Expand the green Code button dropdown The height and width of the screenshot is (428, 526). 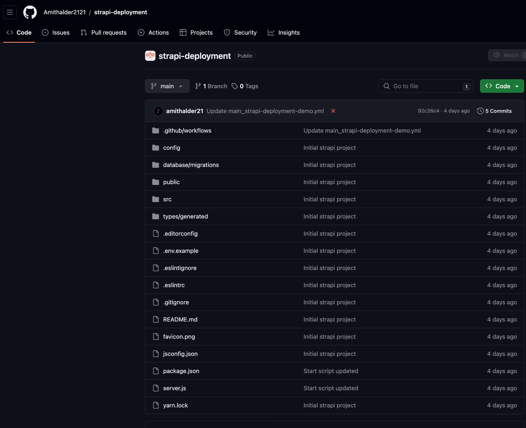point(517,86)
